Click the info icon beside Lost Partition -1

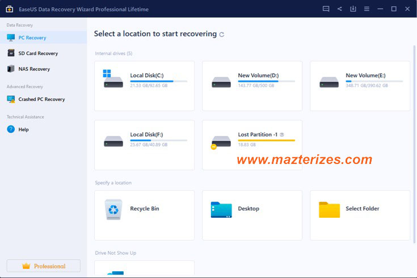282,134
